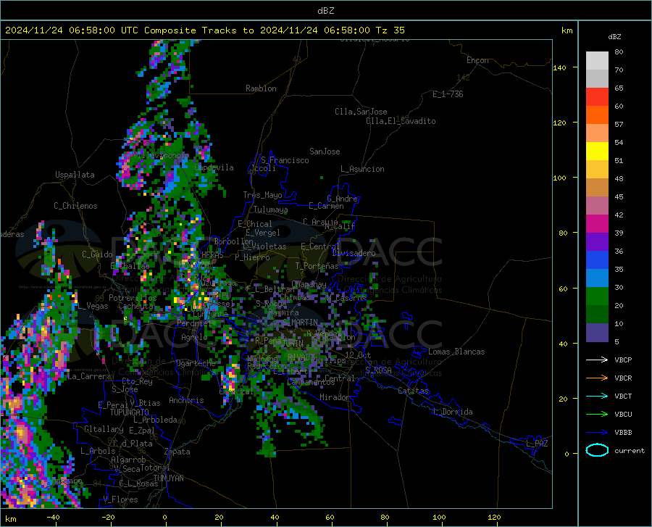Click the 'Tulumaya' map label
Image resolution: width=652 pixels, height=527 pixels.
[x=271, y=209]
